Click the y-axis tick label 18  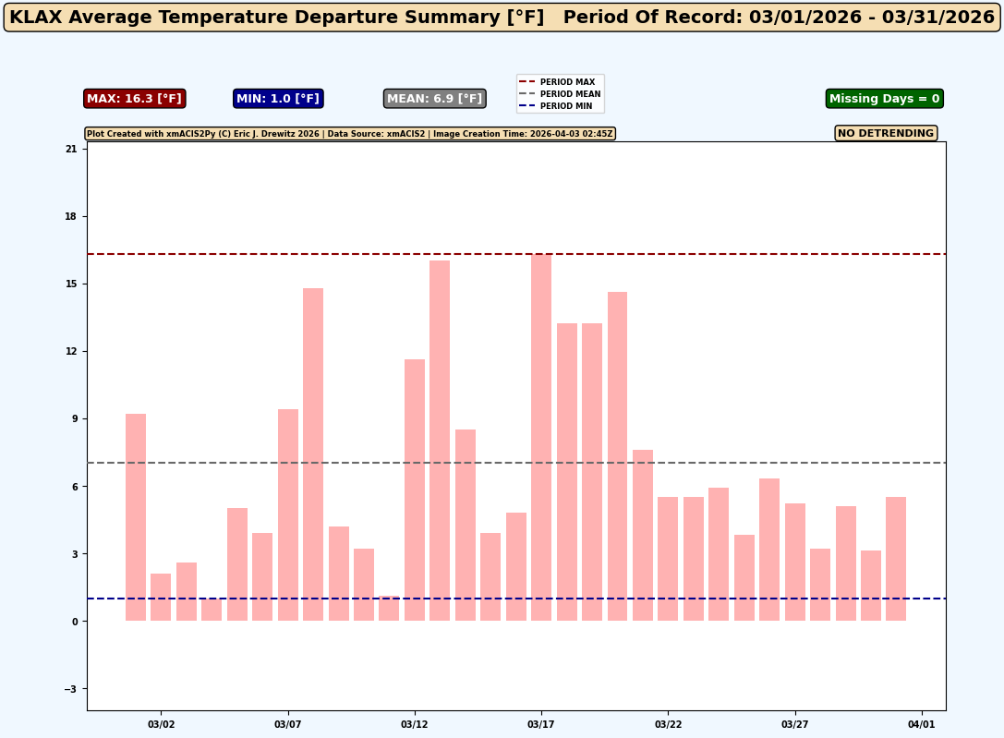pos(70,216)
